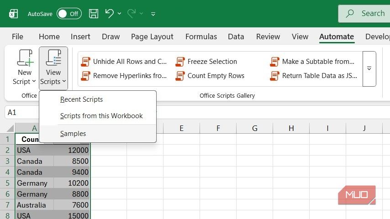Run the Count Empty Rows script
Screen dimensions: 390x219
pyautogui.click(x=210, y=76)
